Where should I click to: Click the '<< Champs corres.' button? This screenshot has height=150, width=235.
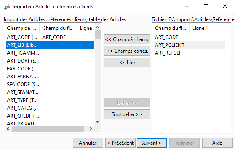pyautogui.click(x=127, y=51)
